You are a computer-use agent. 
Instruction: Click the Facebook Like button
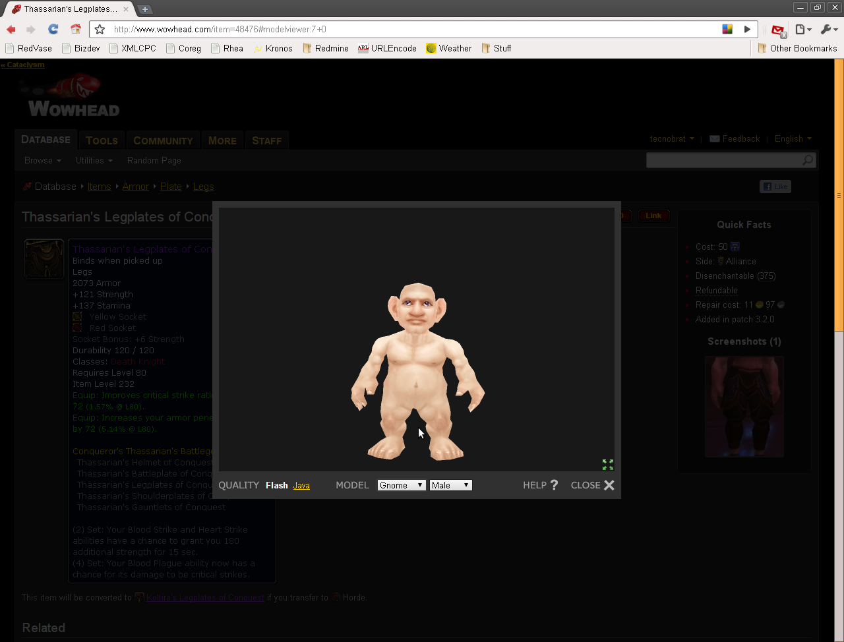coord(775,187)
